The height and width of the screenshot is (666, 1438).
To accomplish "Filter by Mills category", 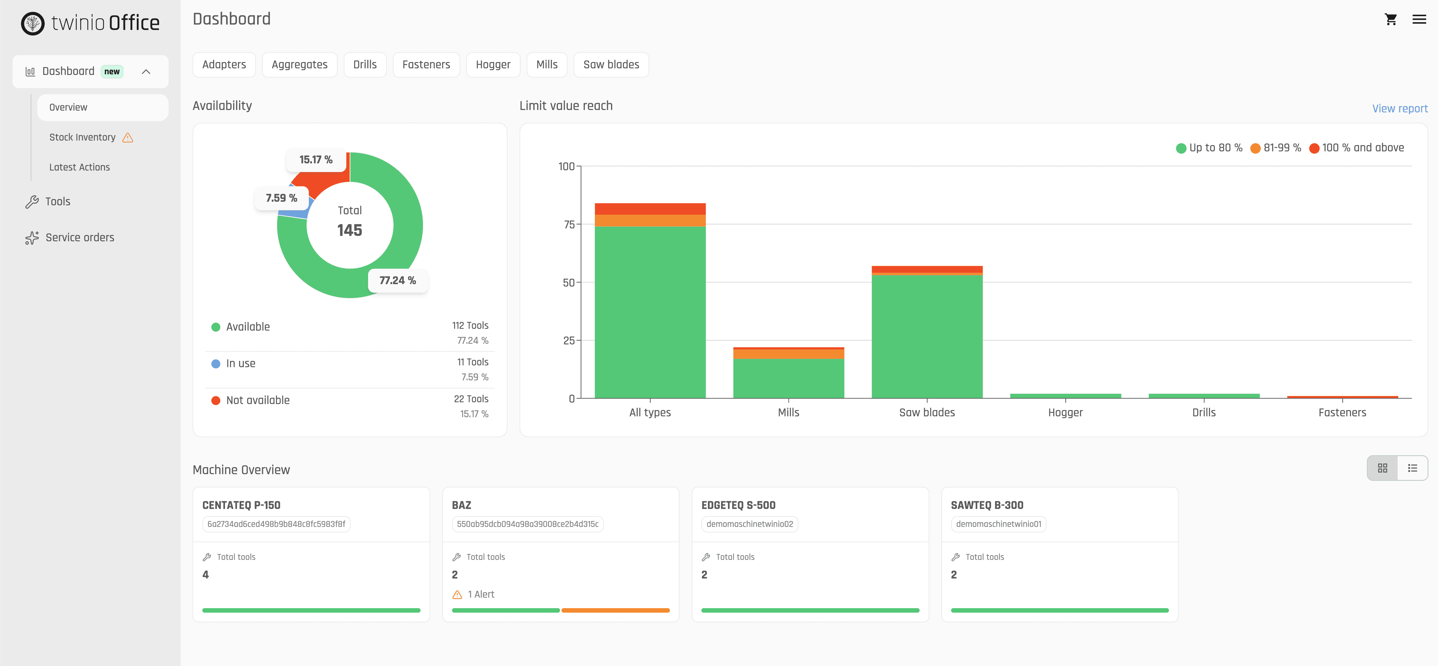I will (x=547, y=65).
